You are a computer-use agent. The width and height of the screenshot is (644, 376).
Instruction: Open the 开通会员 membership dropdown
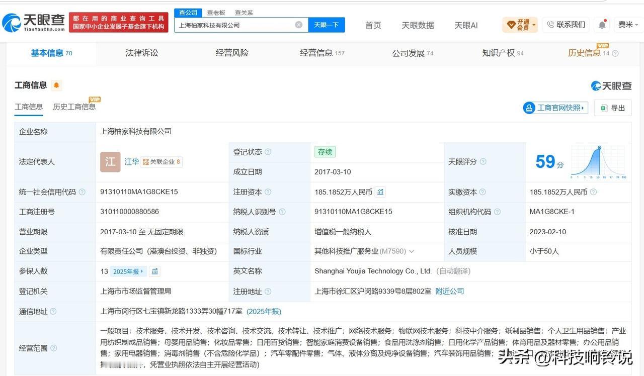(520, 25)
